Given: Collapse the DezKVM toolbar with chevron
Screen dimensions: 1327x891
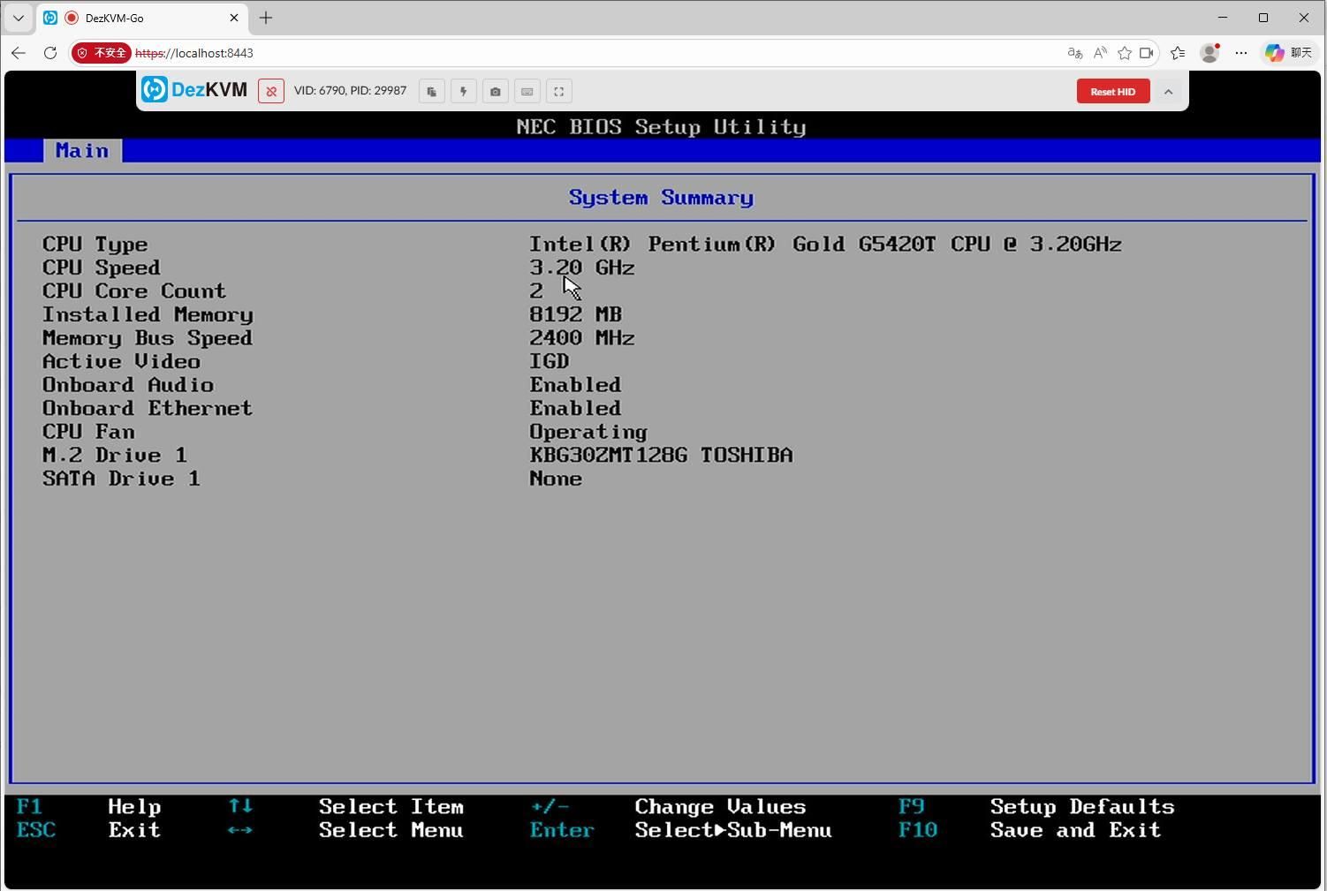Looking at the screenshot, I should (x=1168, y=91).
